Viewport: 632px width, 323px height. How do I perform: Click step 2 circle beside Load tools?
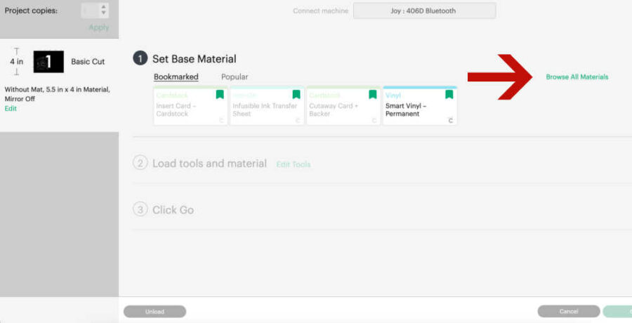click(140, 163)
